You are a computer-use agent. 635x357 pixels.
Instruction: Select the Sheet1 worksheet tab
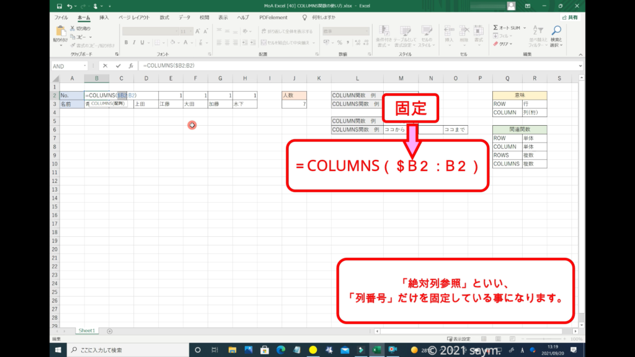pos(86,331)
